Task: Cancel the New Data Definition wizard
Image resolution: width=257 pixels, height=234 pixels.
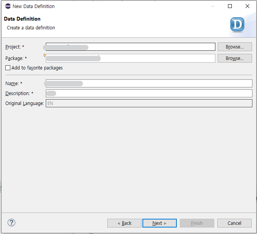Action: [234, 223]
